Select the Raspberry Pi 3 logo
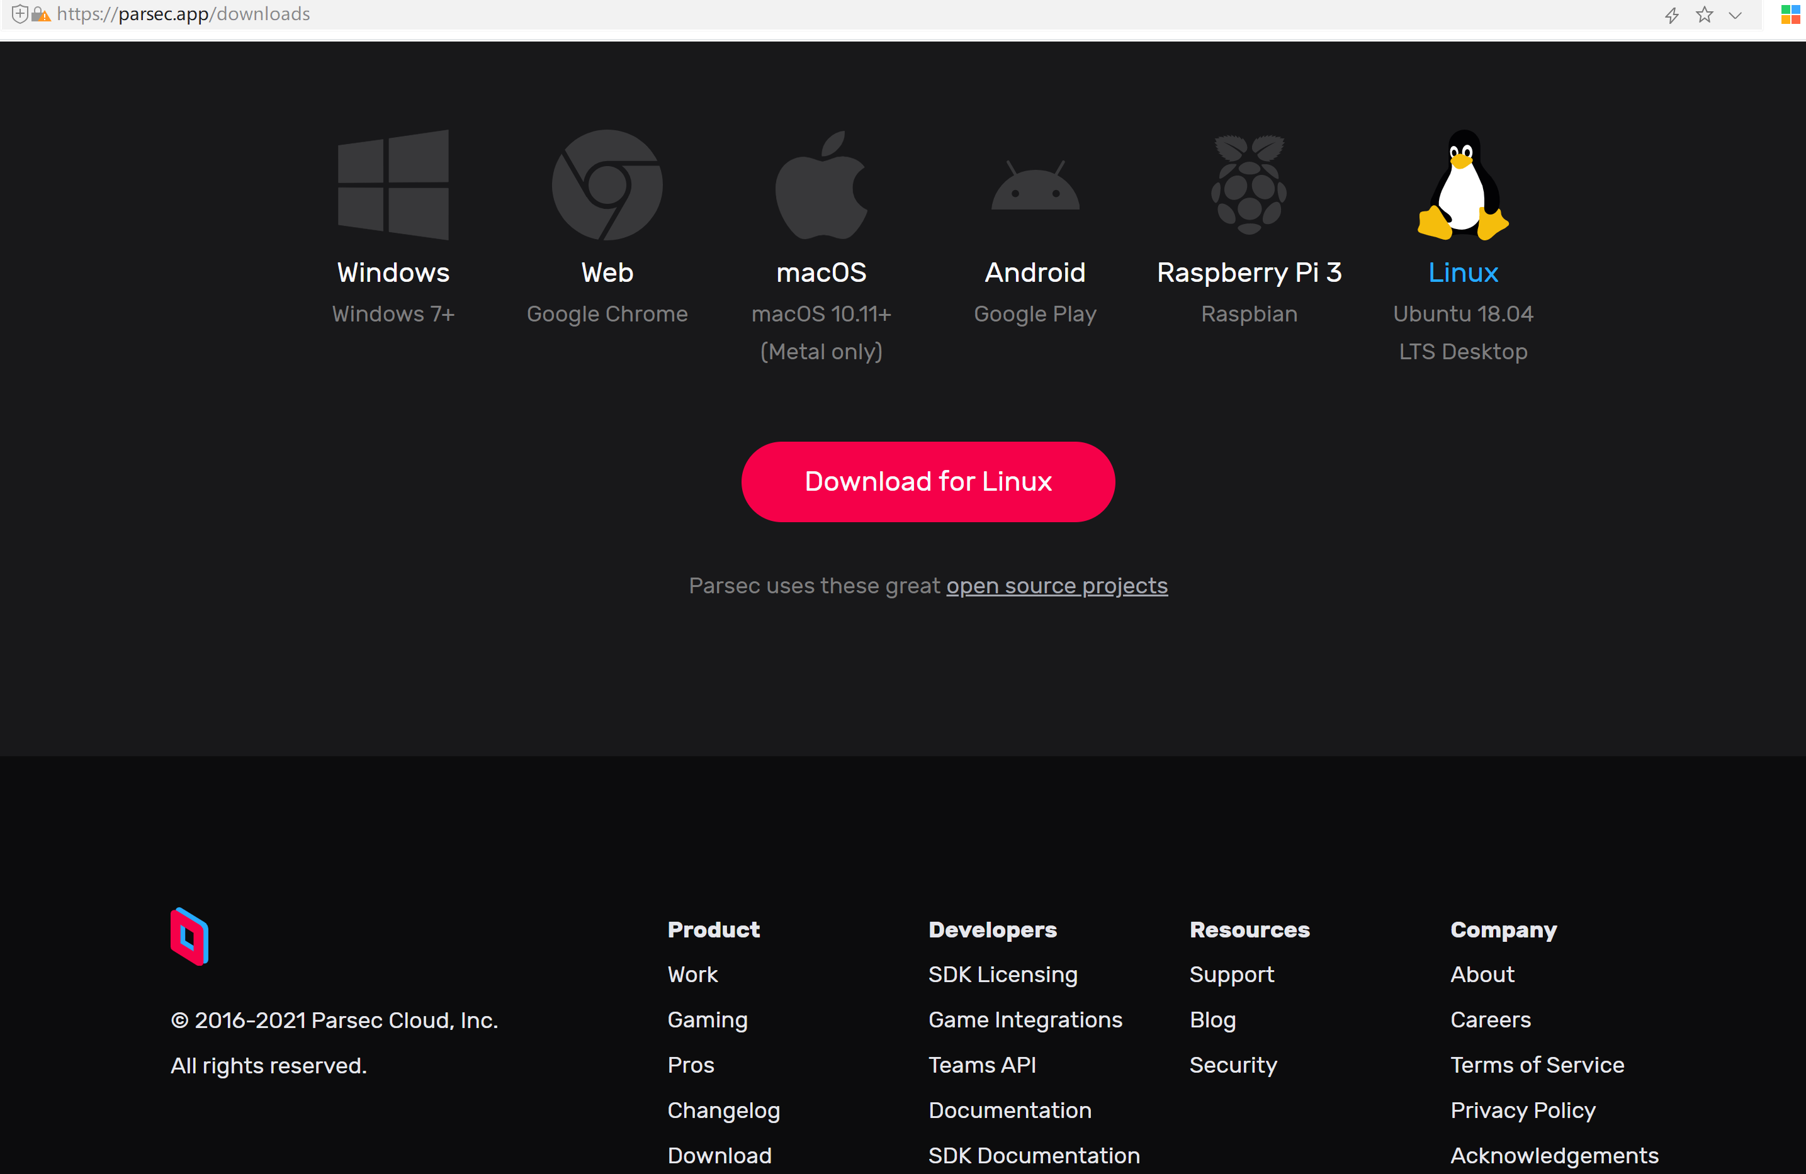The image size is (1806, 1174). click(1249, 185)
